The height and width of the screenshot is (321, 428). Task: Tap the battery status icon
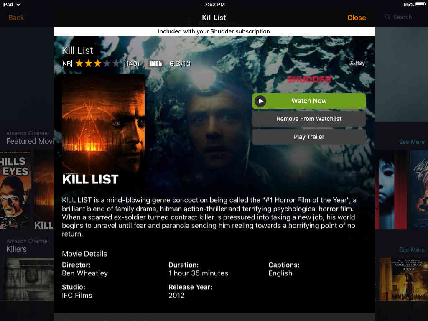[x=420, y=4]
